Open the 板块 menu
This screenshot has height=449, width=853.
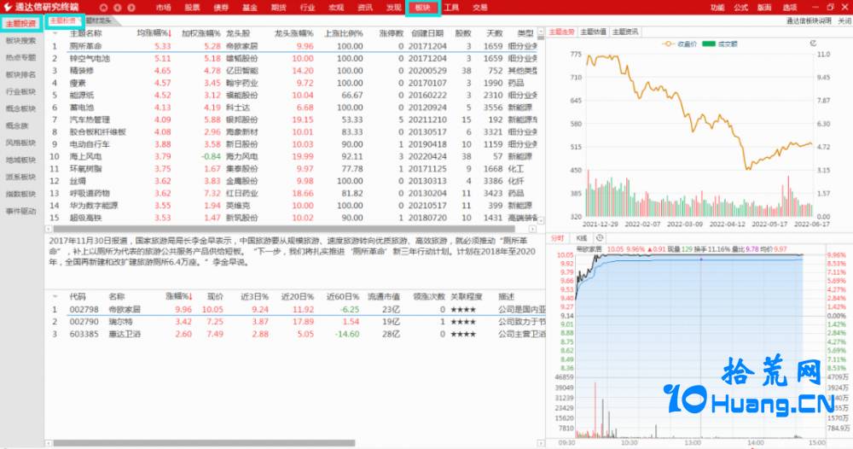(x=423, y=8)
